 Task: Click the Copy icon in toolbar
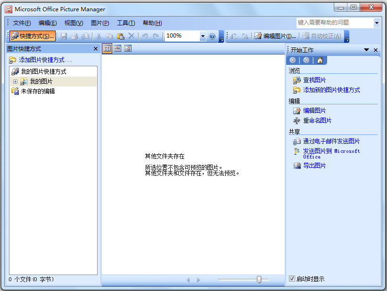(109, 36)
